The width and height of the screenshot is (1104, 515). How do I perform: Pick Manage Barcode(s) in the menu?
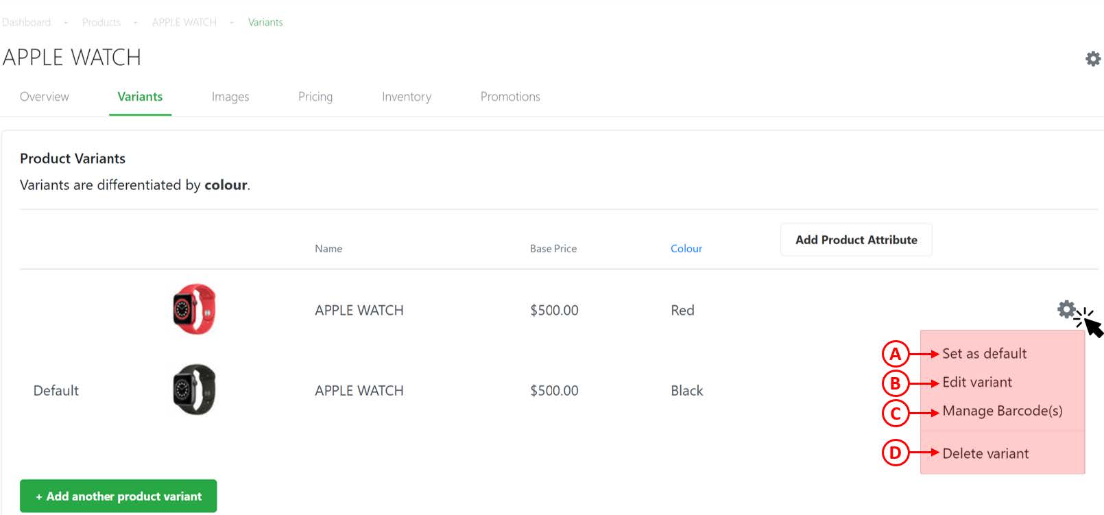[1003, 411]
